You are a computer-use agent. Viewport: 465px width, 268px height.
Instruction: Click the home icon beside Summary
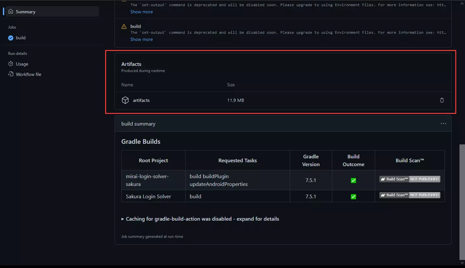click(x=11, y=12)
